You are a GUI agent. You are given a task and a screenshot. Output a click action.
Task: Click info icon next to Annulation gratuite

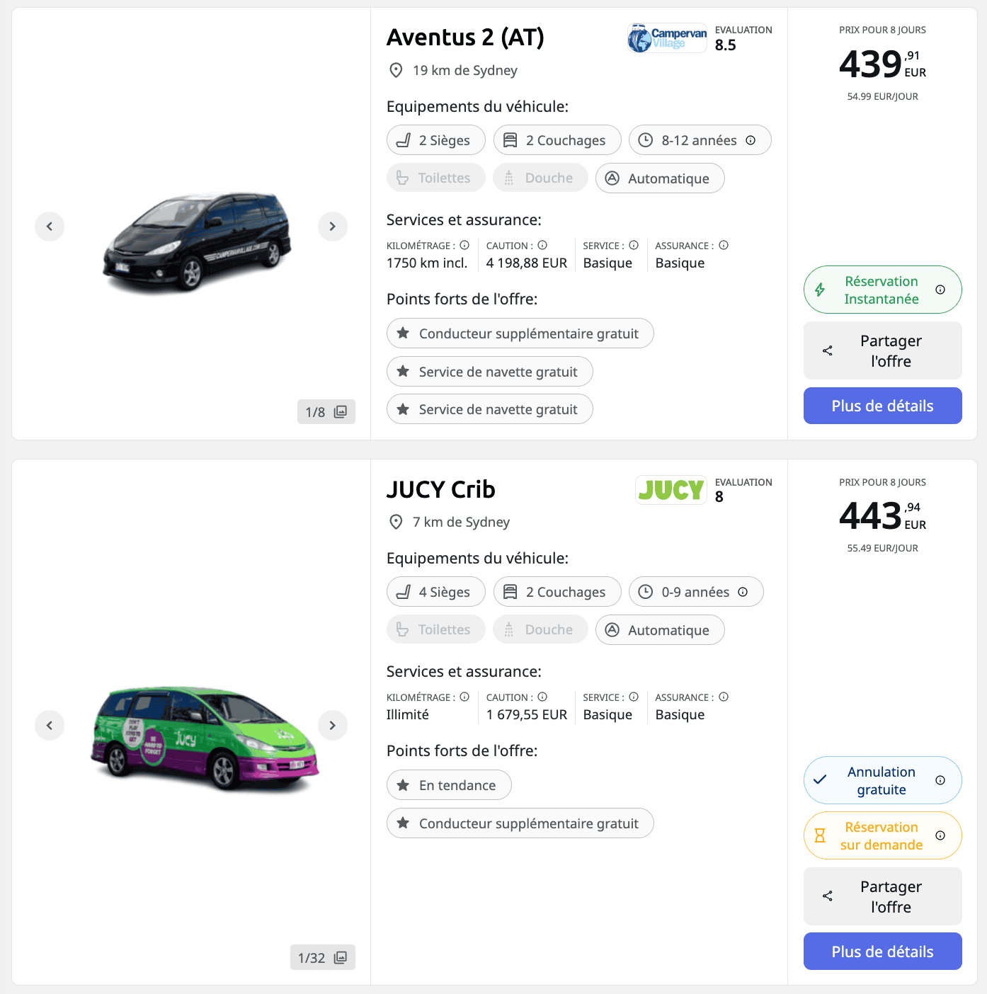[x=940, y=780]
